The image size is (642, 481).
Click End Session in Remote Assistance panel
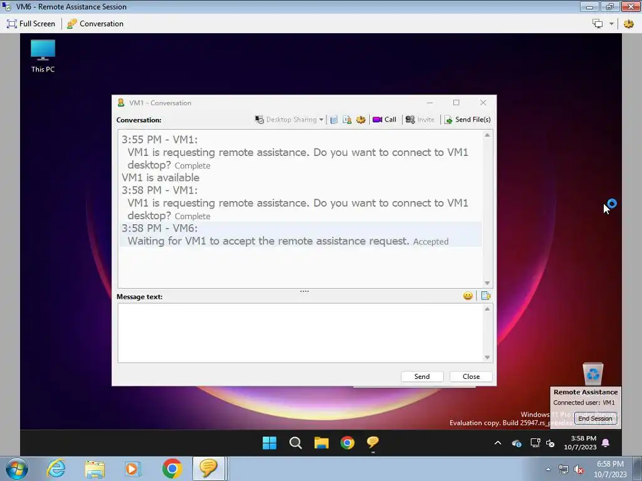pos(595,418)
